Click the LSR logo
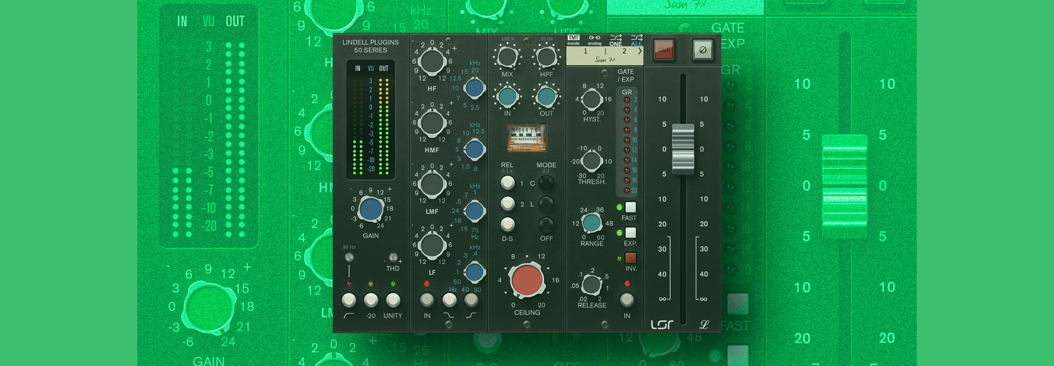The height and width of the screenshot is (366, 1054). tap(662, 325)
